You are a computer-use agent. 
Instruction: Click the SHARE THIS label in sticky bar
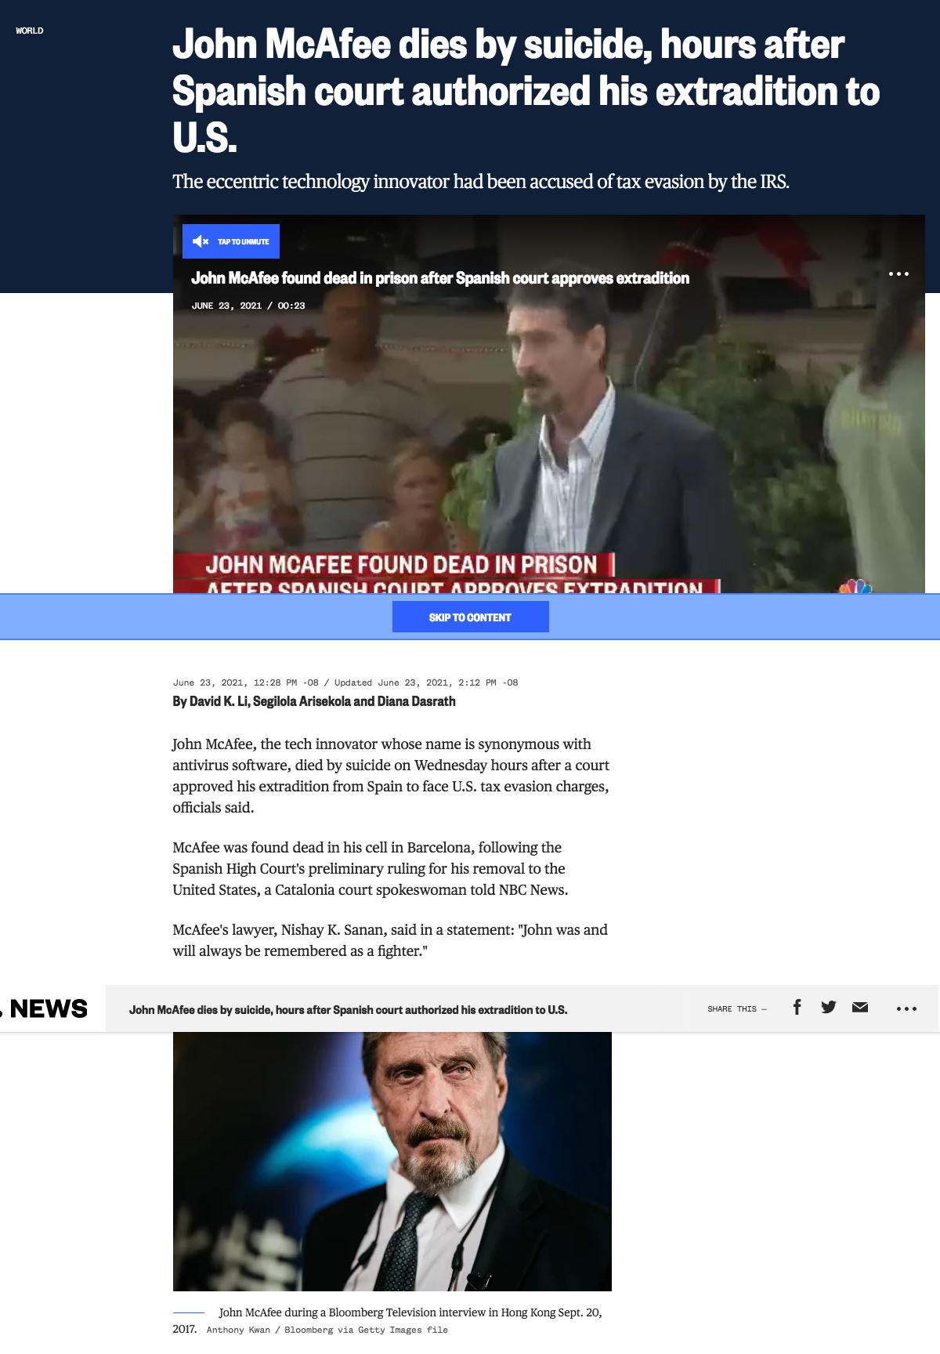(x=737, y=1009)
